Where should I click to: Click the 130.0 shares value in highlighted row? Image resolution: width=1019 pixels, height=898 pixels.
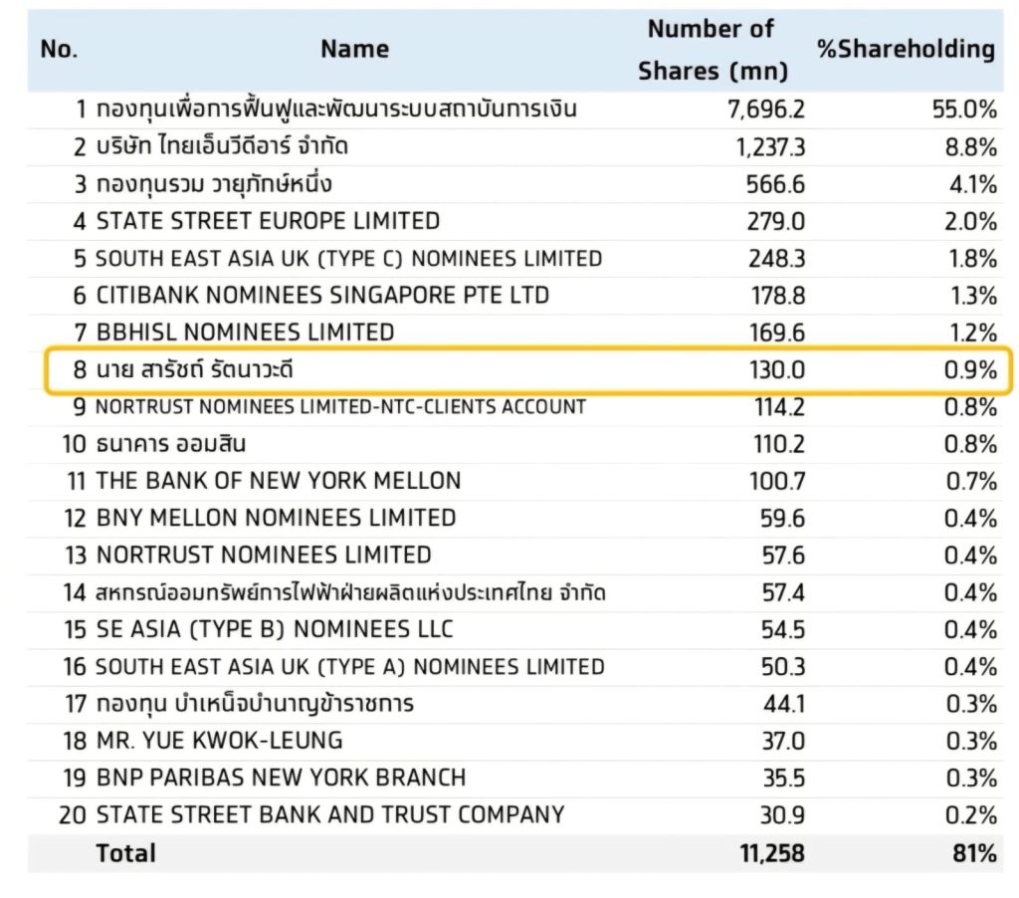pyautogui.click(x=777, y=370)
